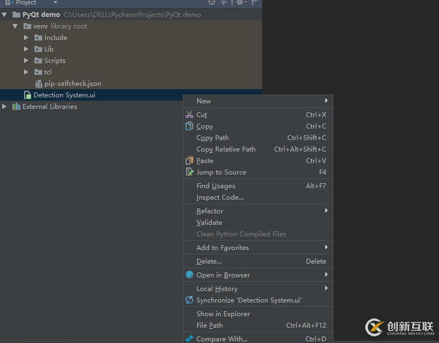The width and height of the screenshot is (439, 343).
Task: Select Jump to Source
Action: [258, 172]
